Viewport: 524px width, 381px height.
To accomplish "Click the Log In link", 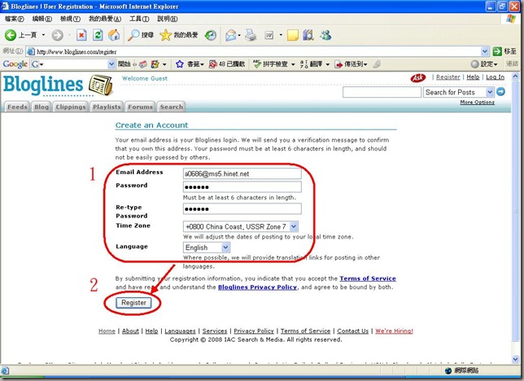I will [x=495, y=77].
